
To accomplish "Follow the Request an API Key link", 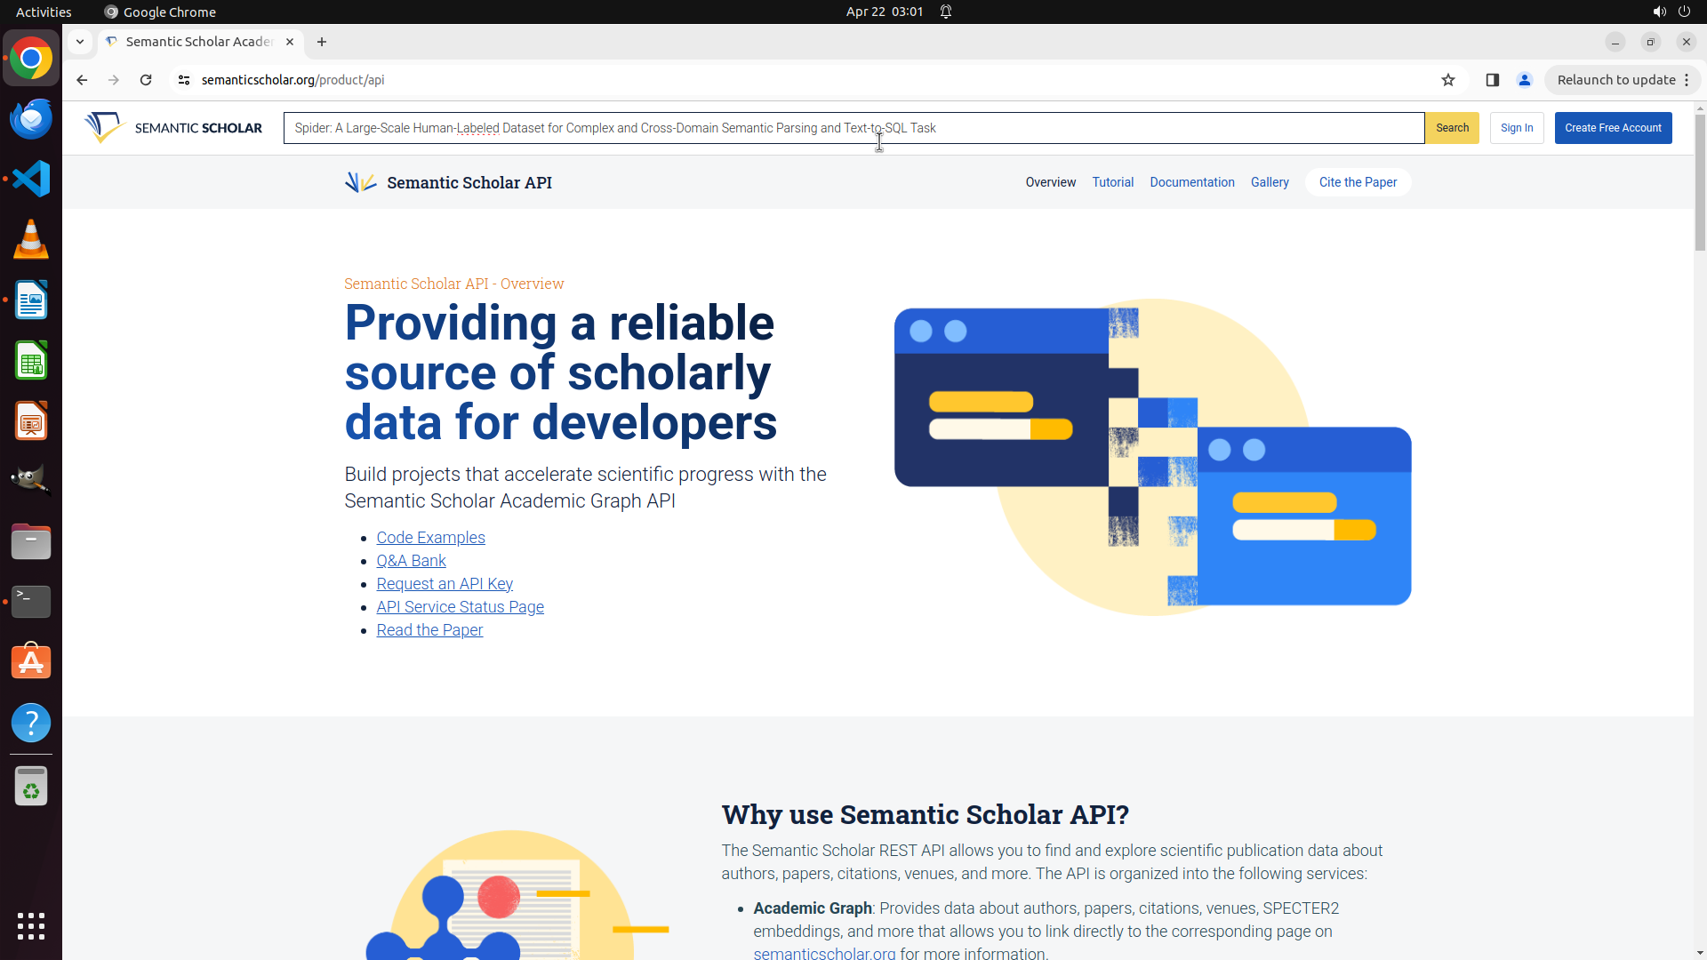I will [x=445, y=584].
